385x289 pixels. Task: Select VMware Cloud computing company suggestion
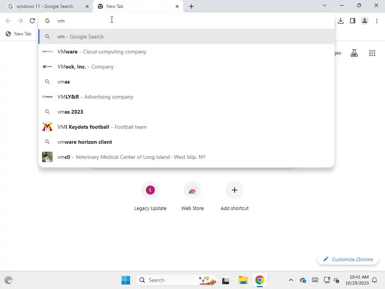(186, 52)
